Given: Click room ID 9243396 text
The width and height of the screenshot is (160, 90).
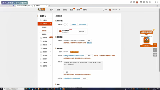Looking at the screenshot, I should pos(66,52).
